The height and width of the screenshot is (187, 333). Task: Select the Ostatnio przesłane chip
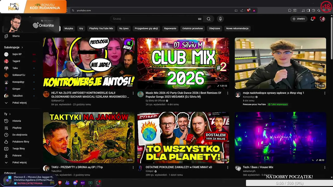click(193, 29)
